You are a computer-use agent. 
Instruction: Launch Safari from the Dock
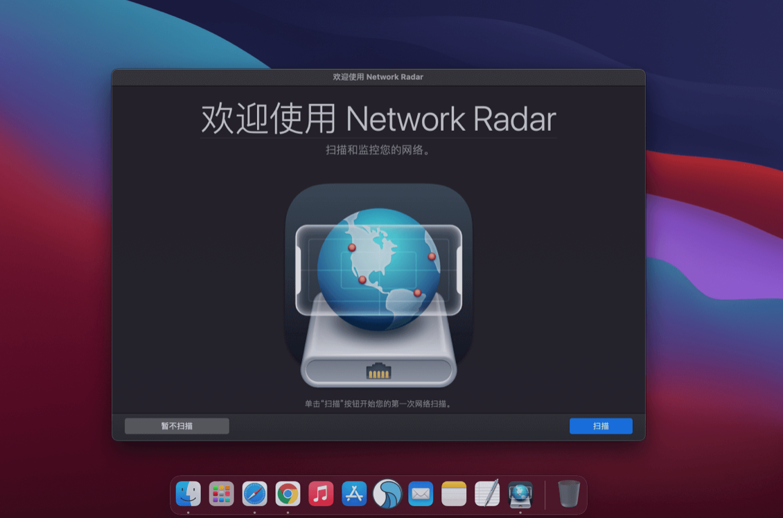pyautogui.click(x=255, y=494)
